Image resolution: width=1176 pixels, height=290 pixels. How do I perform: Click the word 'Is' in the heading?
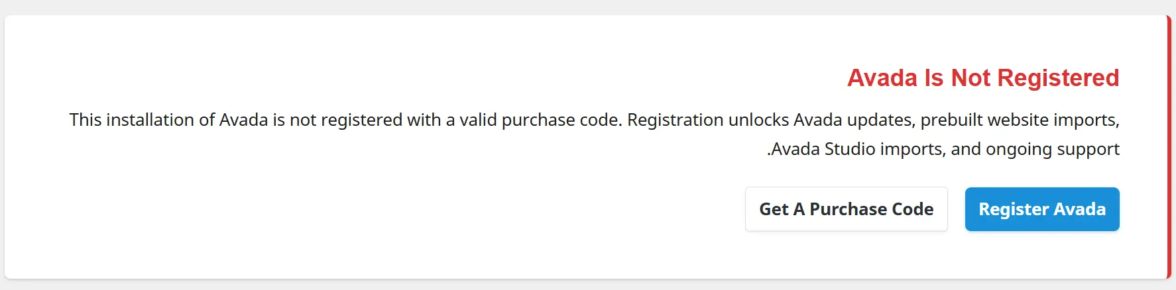934,78
